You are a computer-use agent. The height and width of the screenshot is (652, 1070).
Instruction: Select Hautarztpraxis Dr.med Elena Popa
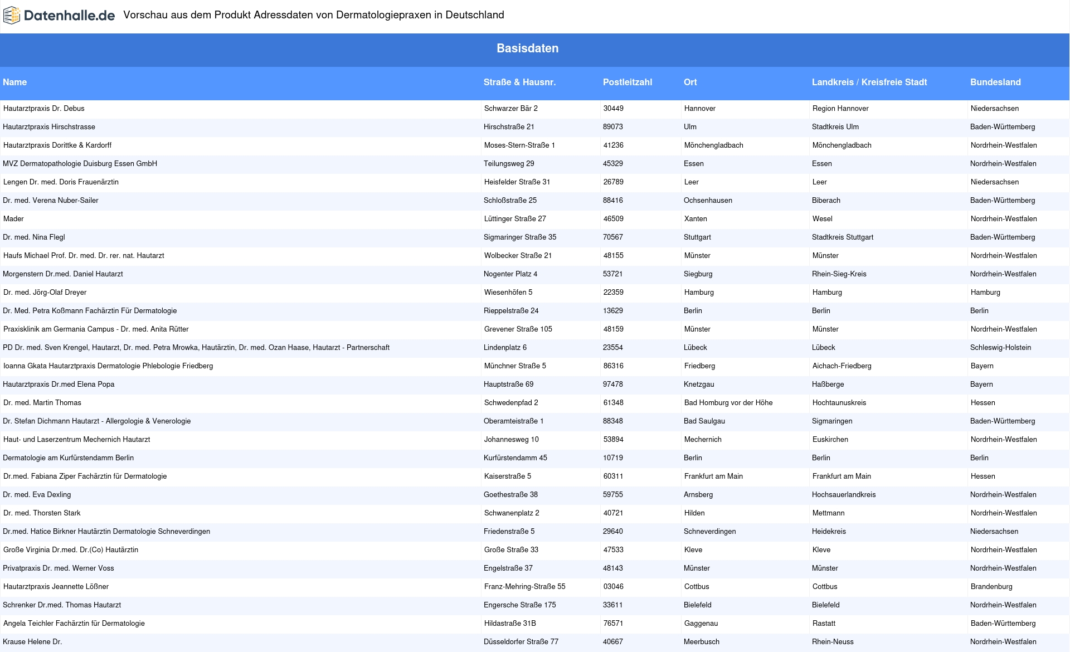59,385
